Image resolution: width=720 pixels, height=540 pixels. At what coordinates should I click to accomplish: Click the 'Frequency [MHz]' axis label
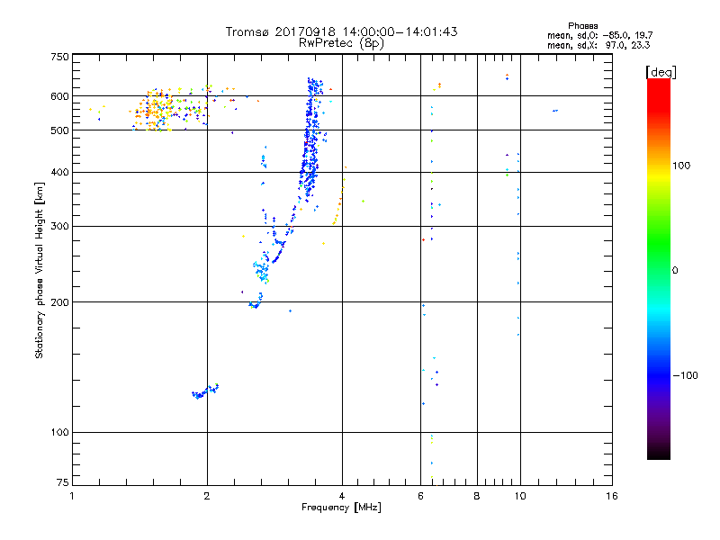coord(341,508)
